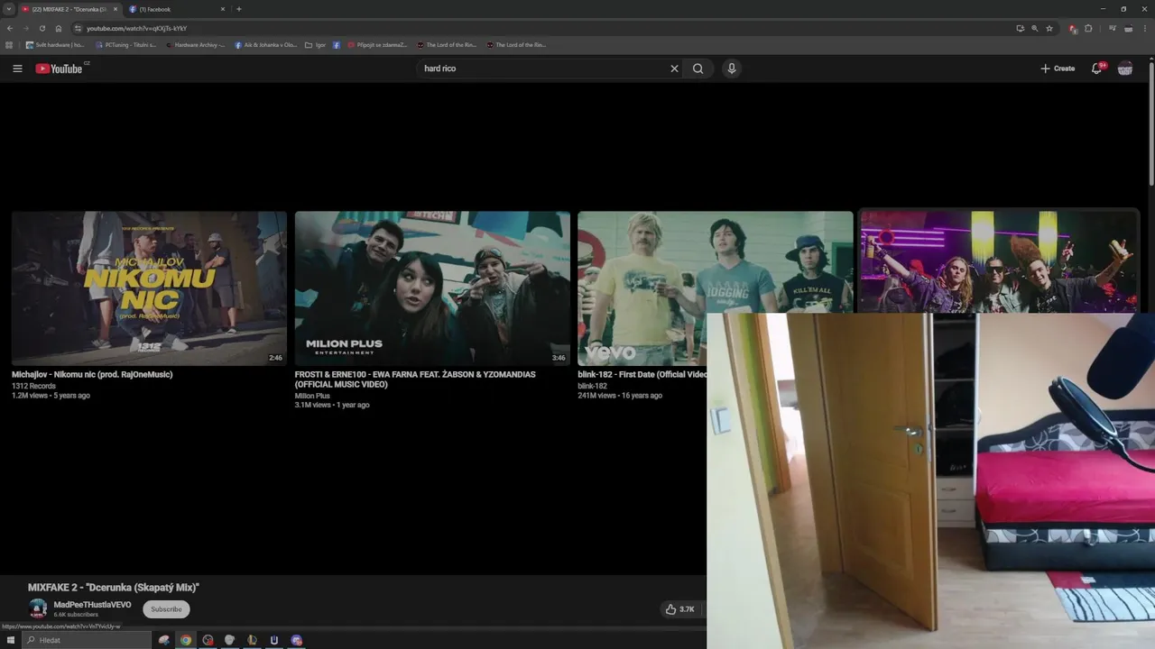1155x649 pixels.
Task: Open the YouTube guide hamburger menu
Action: pos(17,69)
